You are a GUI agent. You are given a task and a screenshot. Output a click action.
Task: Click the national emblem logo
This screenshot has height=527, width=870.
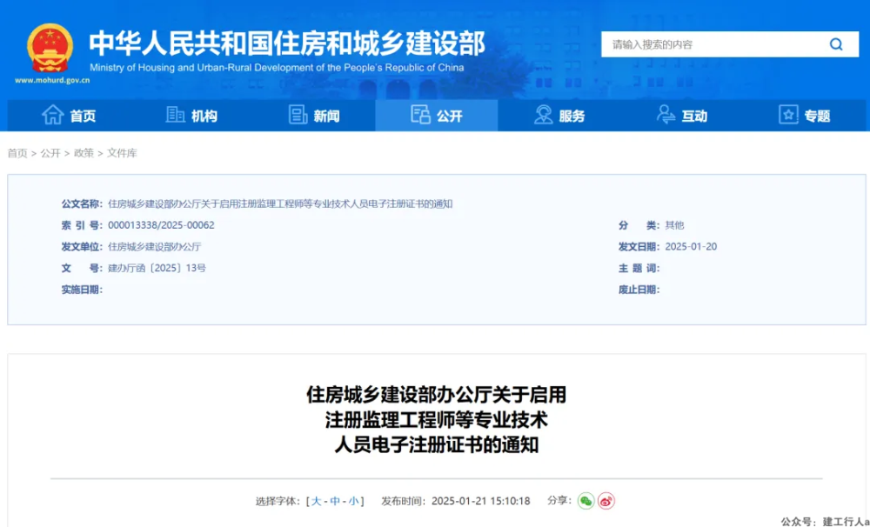[50, 48]
